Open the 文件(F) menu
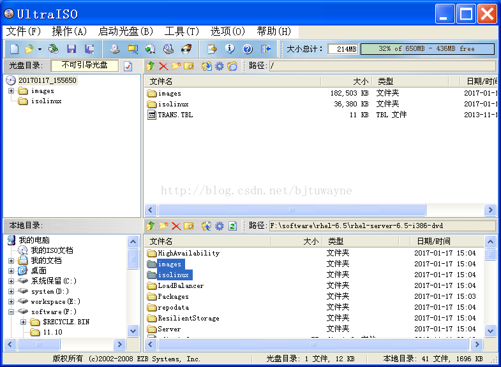The height and width of the screenshot is (367, 501). pos(24,31)
